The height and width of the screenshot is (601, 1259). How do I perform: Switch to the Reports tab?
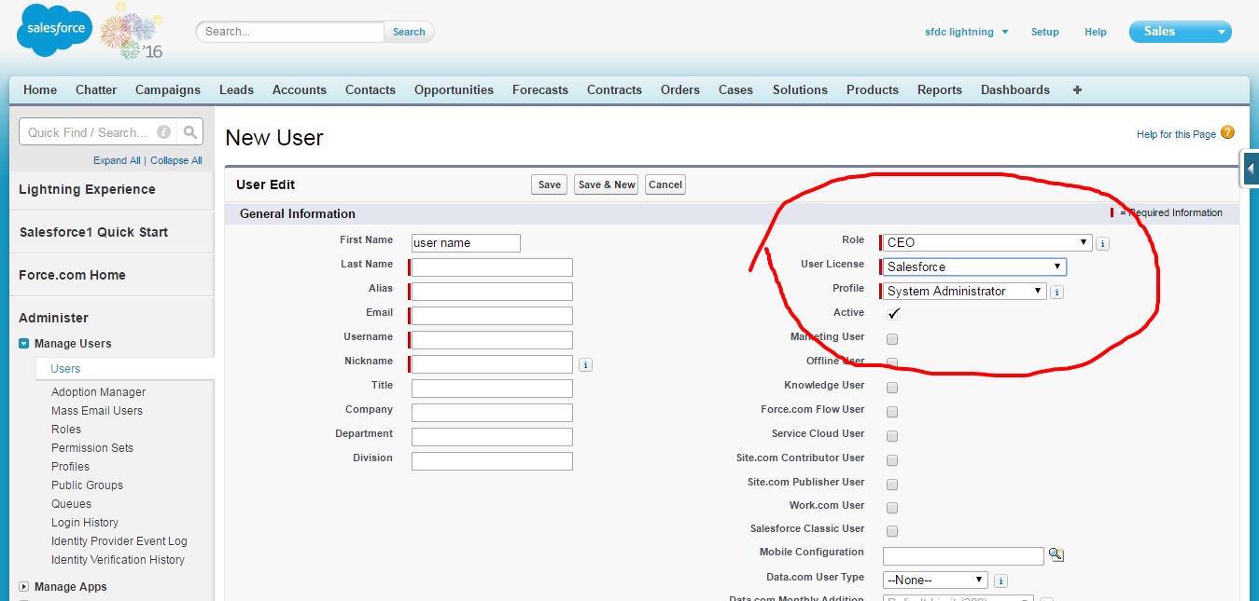pyautogui.click(x=940, y=90)
